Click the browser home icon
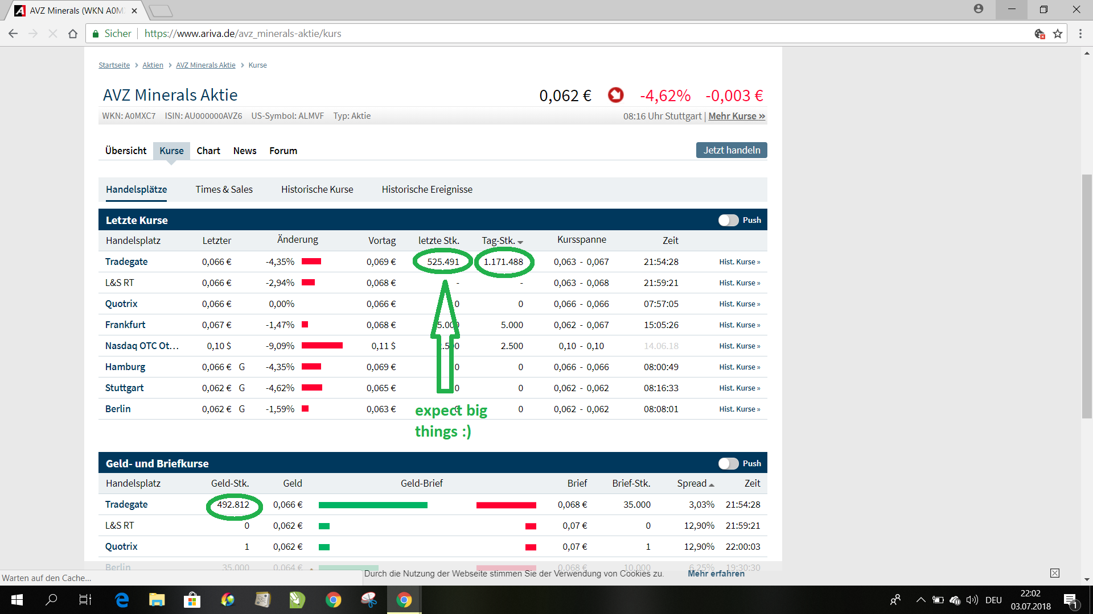Viewport: 1093px width, 614px height. click(x=73, y=34)
